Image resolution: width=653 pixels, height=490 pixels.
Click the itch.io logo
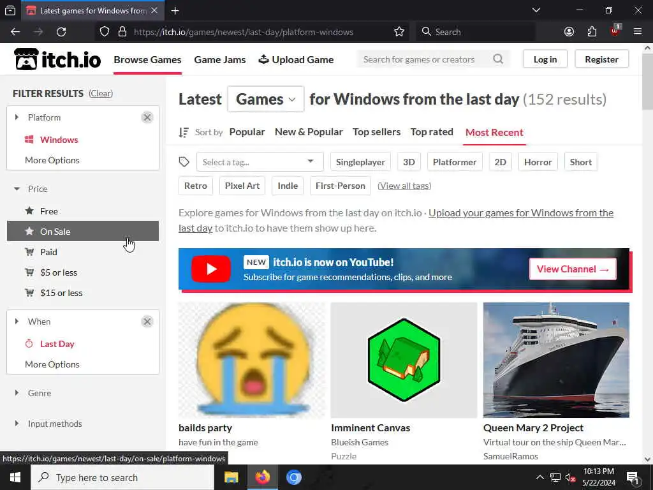coord(57,59)
